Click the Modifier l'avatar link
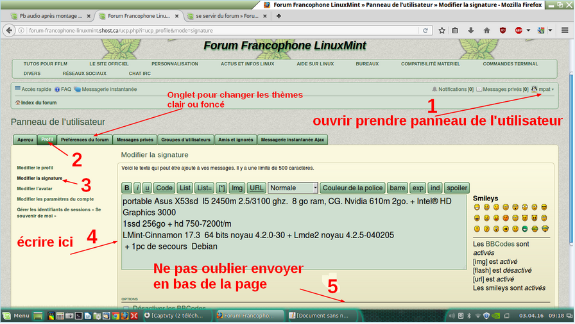This screenshot has width=575, height=324. point(35,189)
